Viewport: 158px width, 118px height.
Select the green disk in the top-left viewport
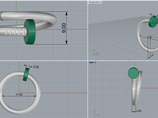tap(30, 32)
